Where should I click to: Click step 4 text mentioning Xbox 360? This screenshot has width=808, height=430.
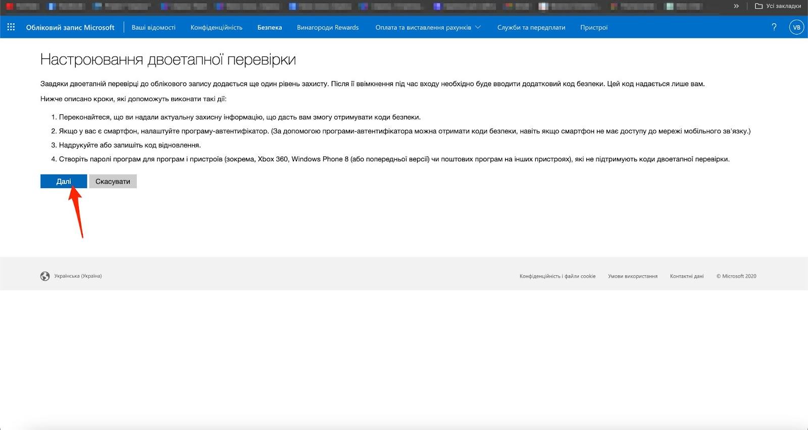point(394,159)
